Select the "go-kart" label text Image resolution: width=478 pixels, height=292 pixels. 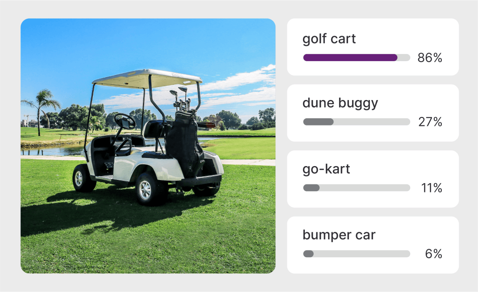tap(326, 169)
